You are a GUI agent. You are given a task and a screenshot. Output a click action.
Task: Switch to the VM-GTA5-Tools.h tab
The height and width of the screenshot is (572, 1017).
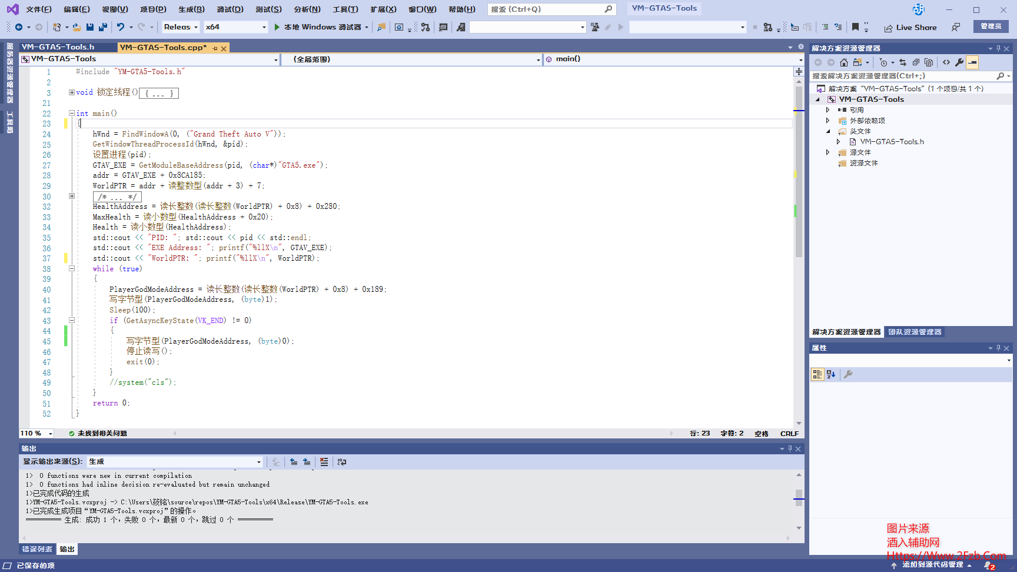pyautogui.click(x=58, y=47)
